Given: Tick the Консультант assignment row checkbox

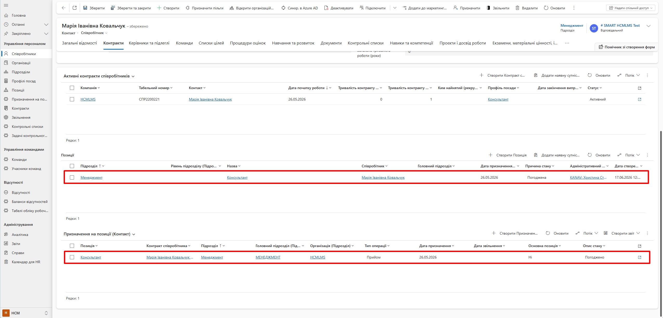Looking at the screenshot, I should point(72,257).
